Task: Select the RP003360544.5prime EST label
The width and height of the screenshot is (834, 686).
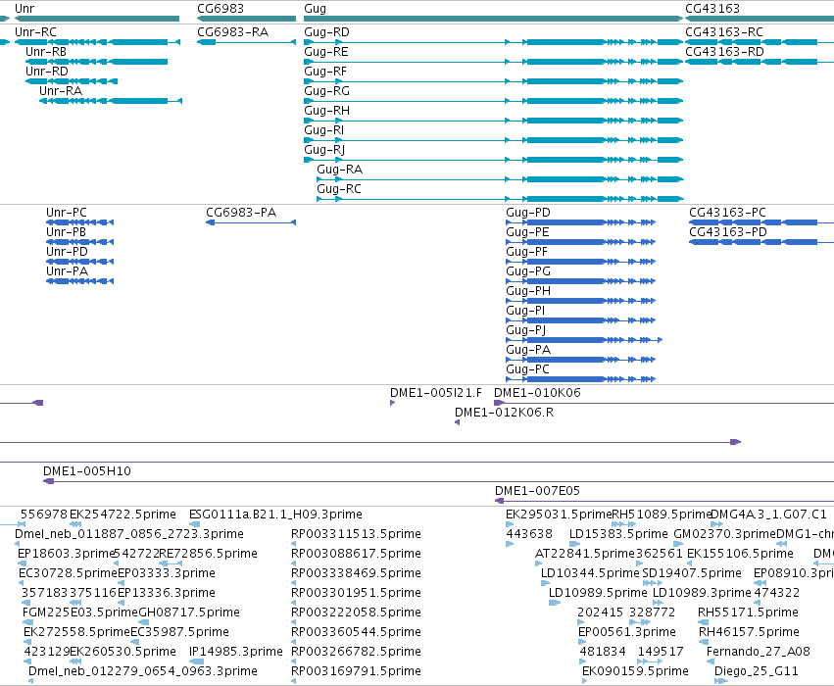Action: tap(356, 633)
